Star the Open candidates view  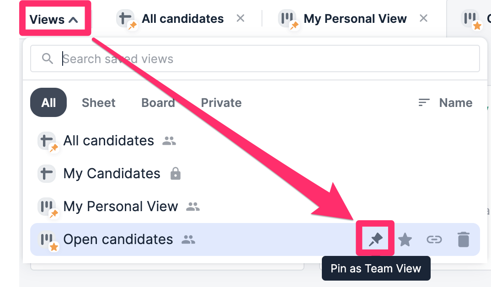(405, 239)
